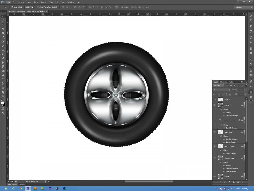Hide the Group 3 copy layer
This screenshot has width=254, height=191.
[215, 146]
